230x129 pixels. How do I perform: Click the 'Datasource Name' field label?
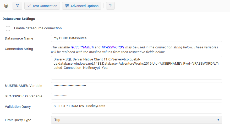click(x=19, y=38)
